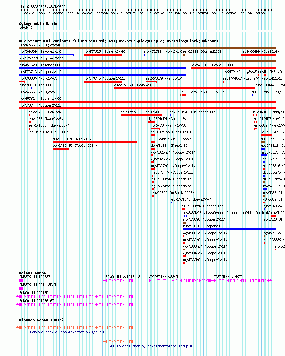
Task: Click the red esv2758671 loss bar
Action: [x=184, y=88]
